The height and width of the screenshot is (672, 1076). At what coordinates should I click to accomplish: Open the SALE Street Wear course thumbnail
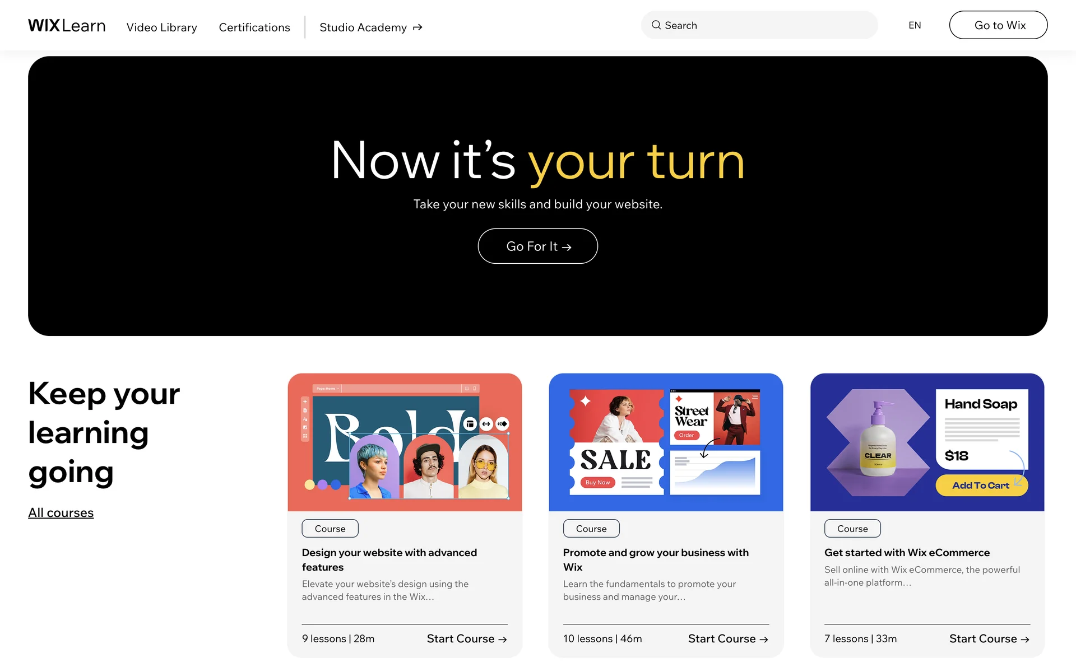click(x=666, y=442)
